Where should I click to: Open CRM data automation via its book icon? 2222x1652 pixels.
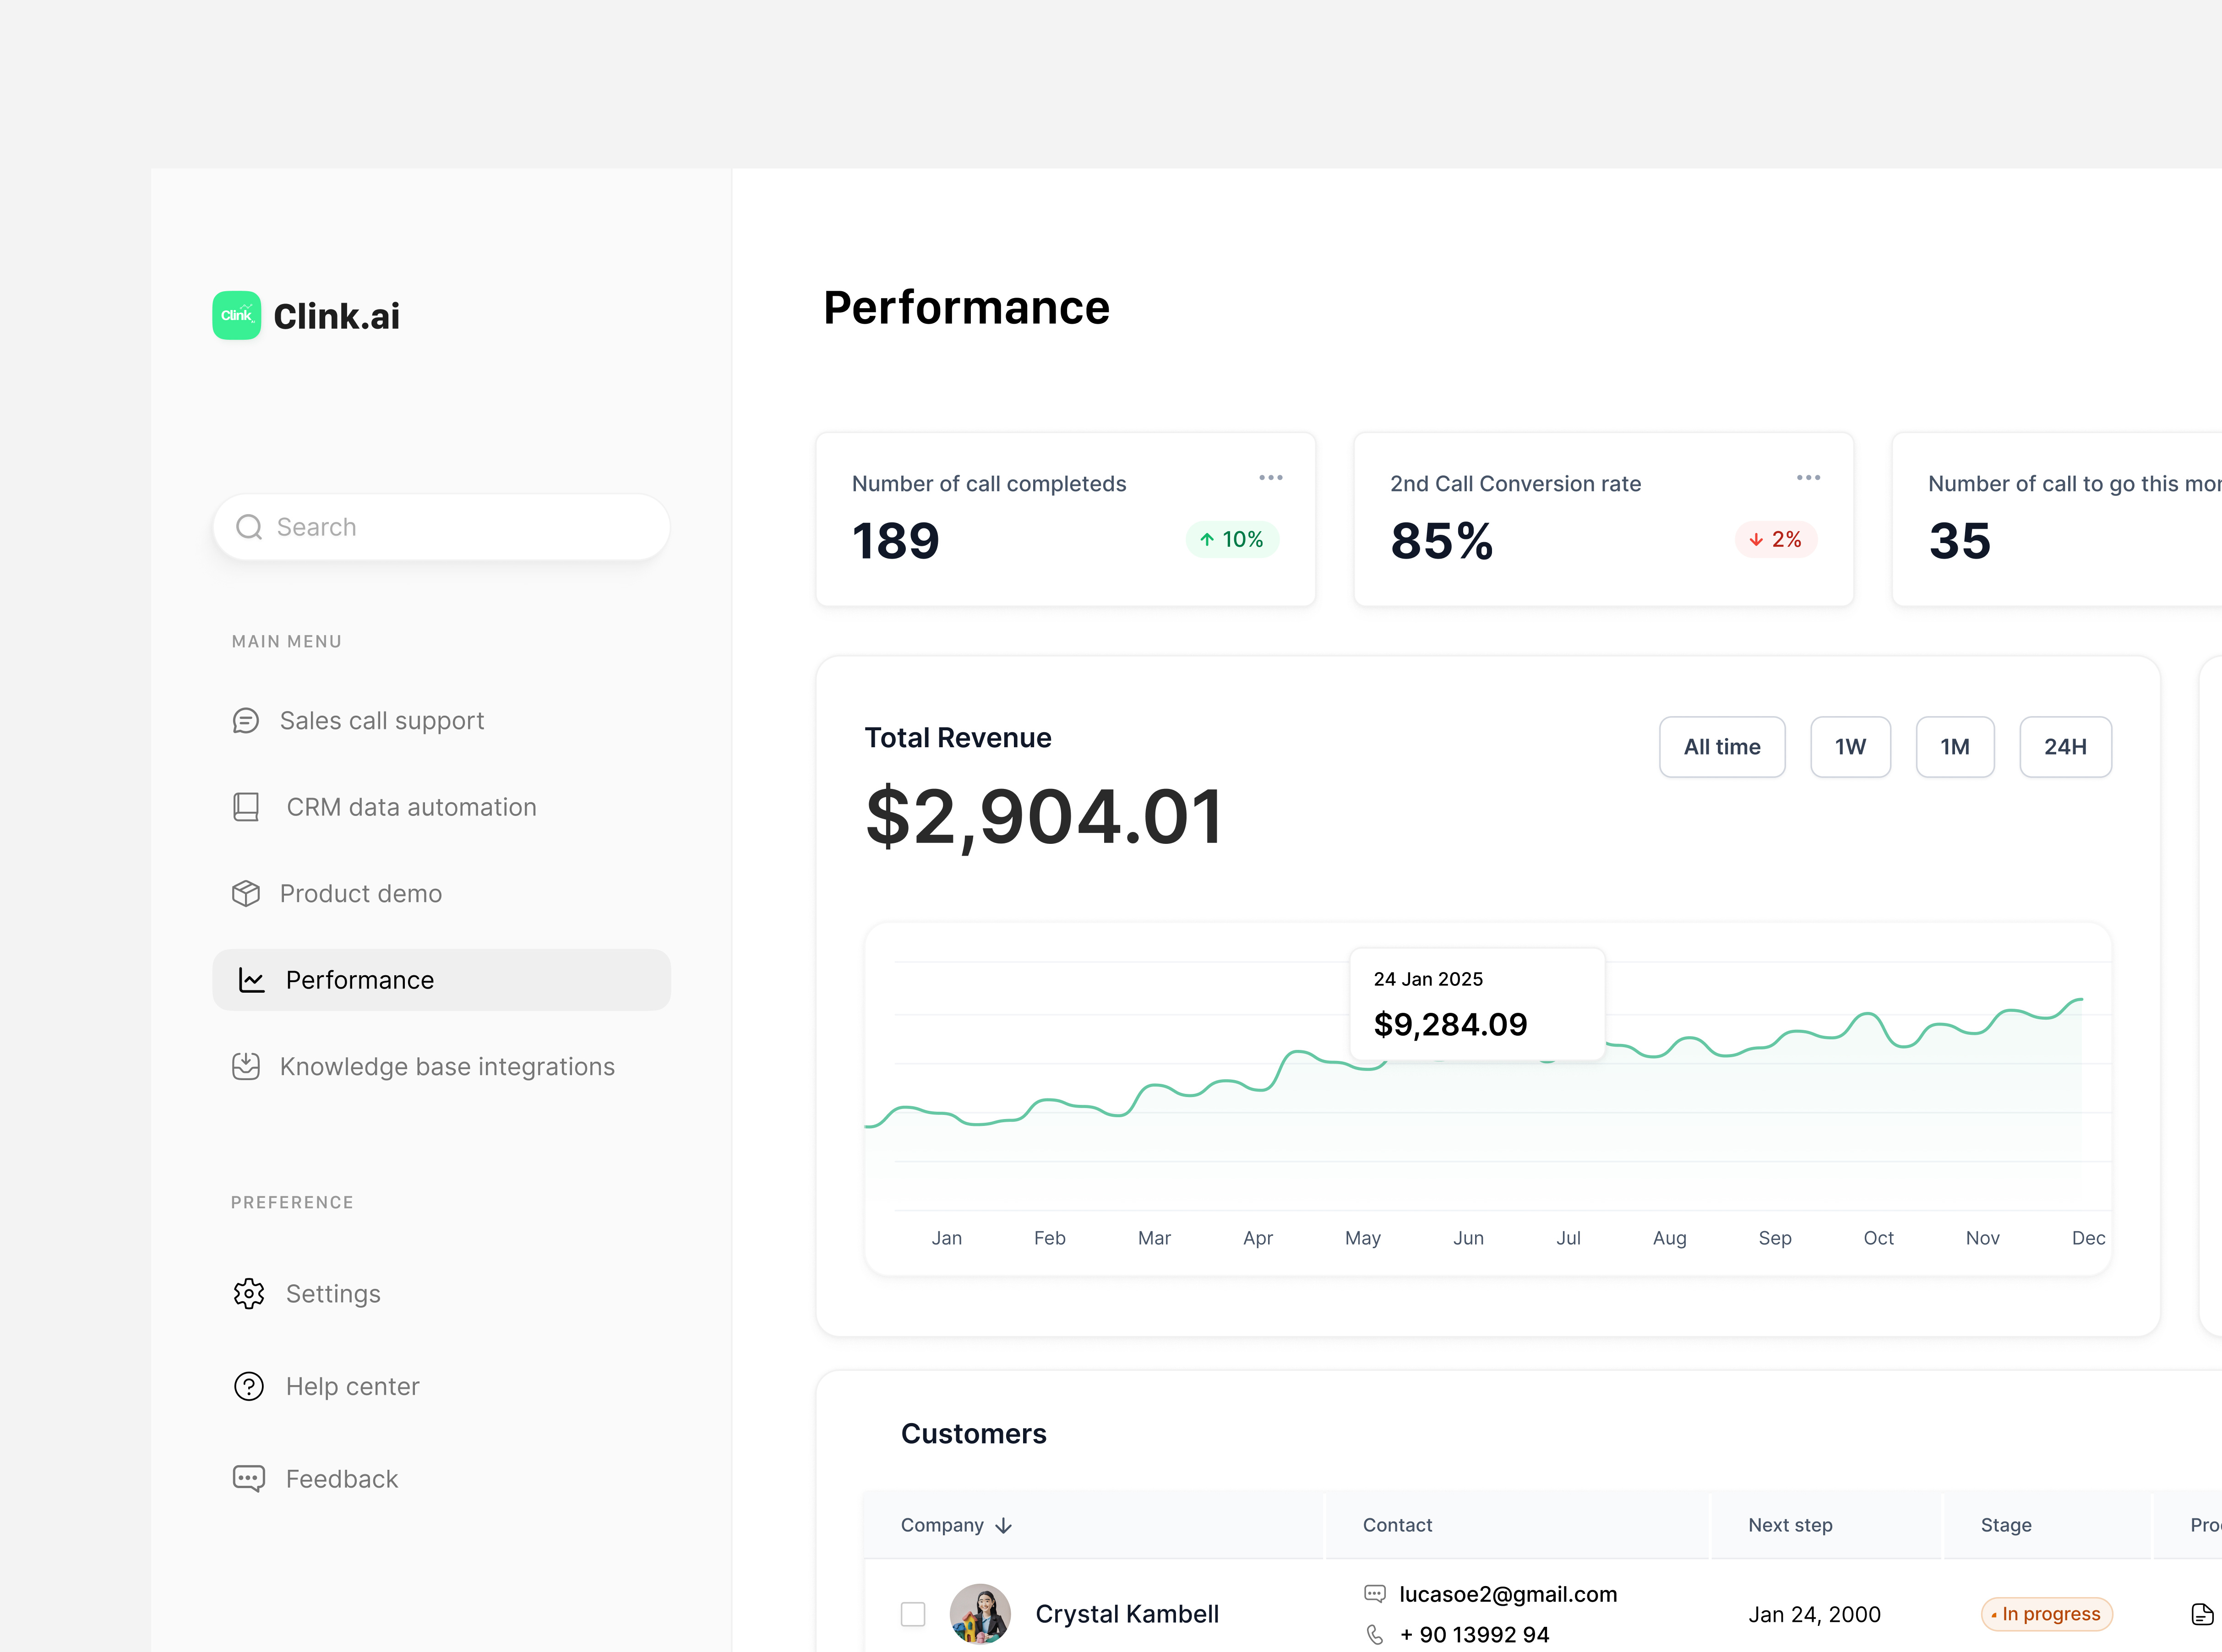pos(246,806)
